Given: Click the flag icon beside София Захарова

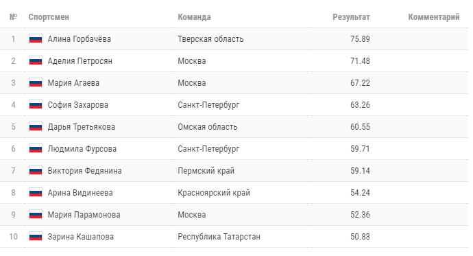Looking at the screenshot, I should coord(36,105).
